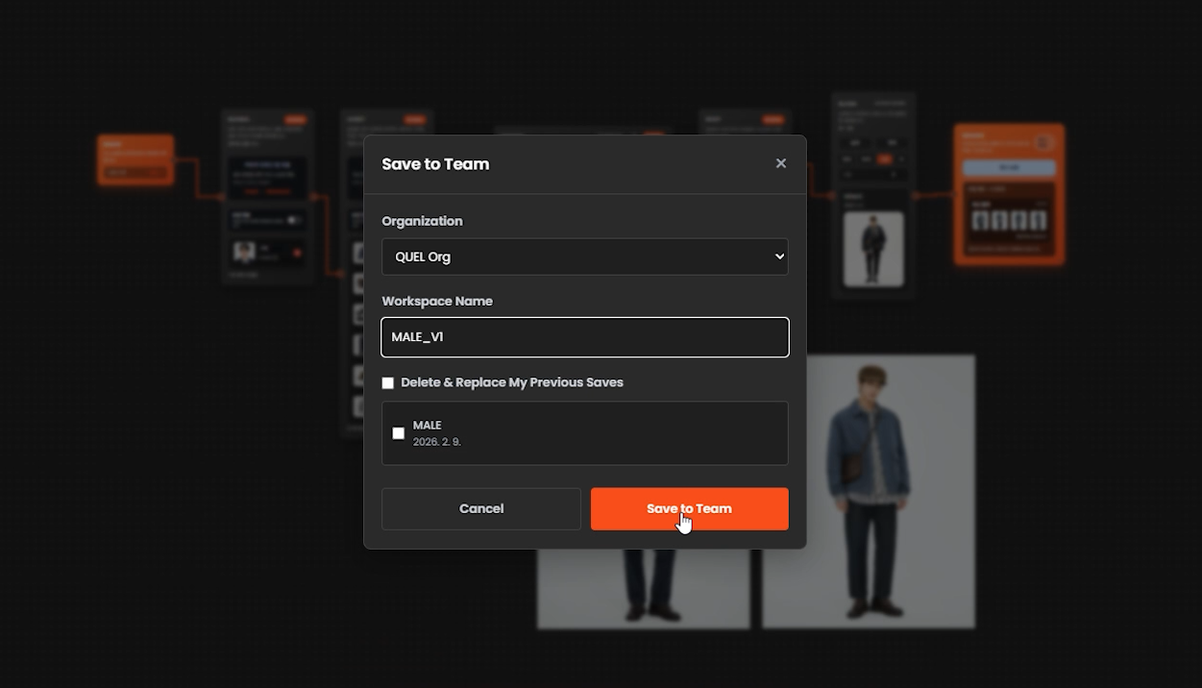Tick the checkbox beside the MALE save
The image size is (1202, 688).
(x=399, y=433)
